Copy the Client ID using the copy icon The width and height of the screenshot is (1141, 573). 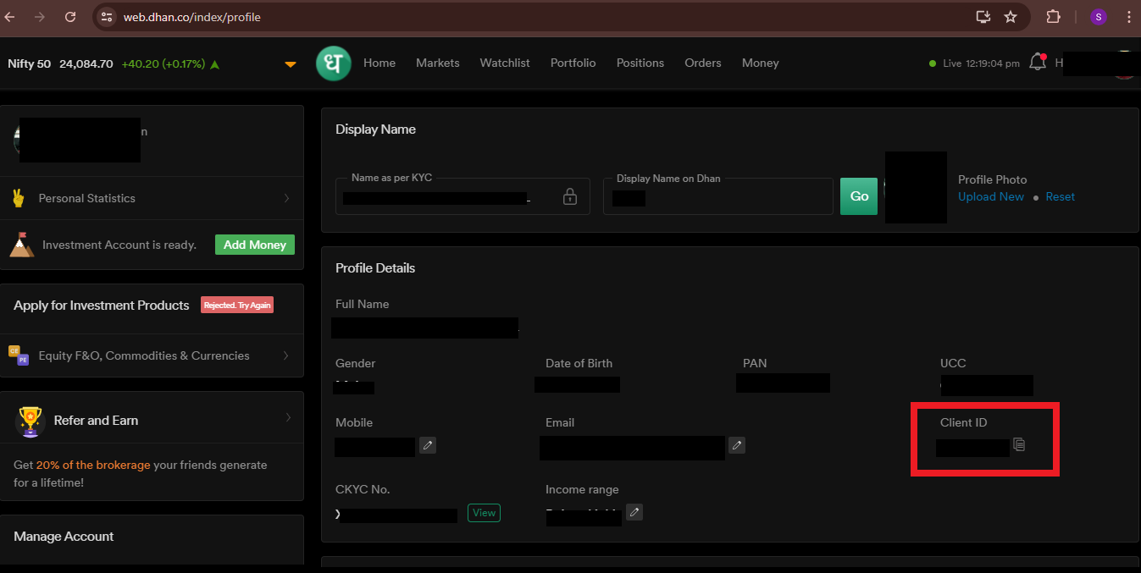pos(1019,444)
